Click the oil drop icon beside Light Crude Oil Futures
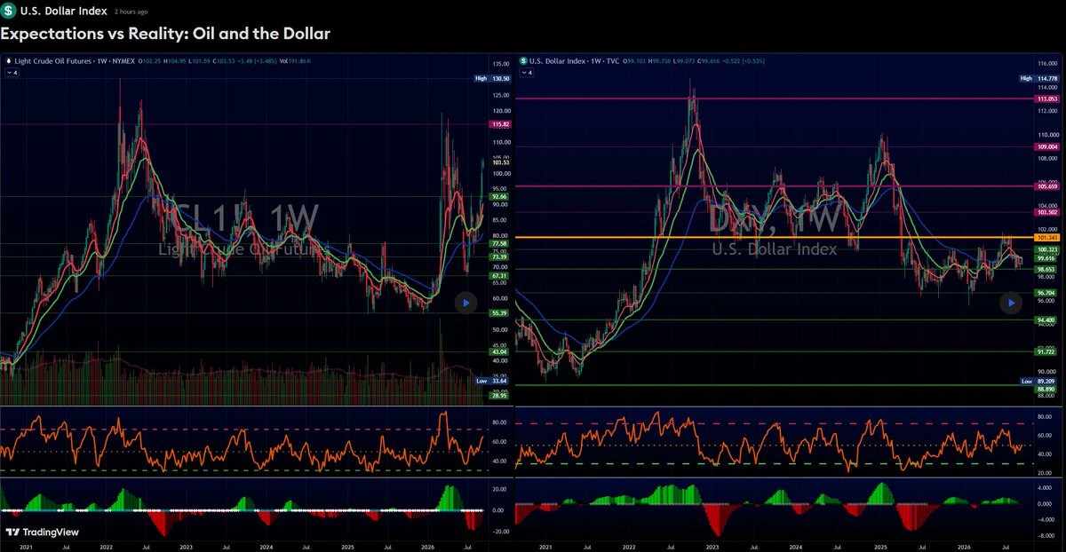Image resolution: width=1066 pixels, height=552 pixels. [9, 61]
